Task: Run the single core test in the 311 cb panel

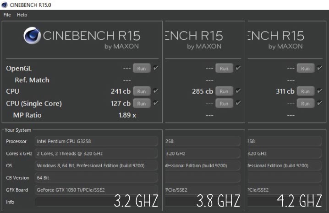Action: [x=306, y=103]
